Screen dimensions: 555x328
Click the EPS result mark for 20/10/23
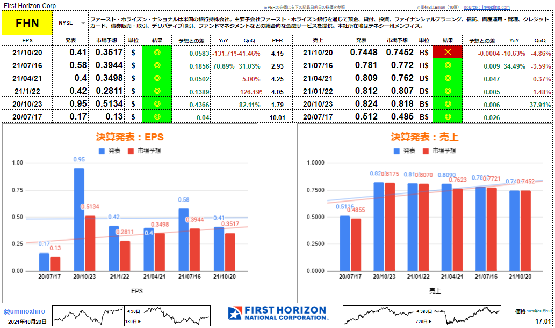(157, 104)
